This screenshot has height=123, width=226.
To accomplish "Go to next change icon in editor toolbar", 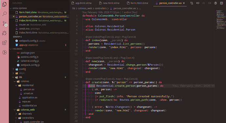I will pyautogui.click(x=209, y=3).
